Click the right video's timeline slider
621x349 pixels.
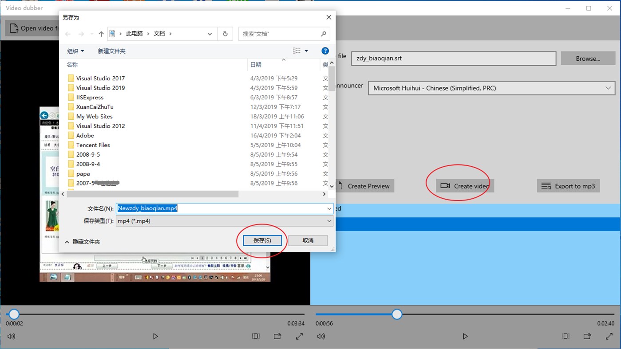(x=396, y=314)
